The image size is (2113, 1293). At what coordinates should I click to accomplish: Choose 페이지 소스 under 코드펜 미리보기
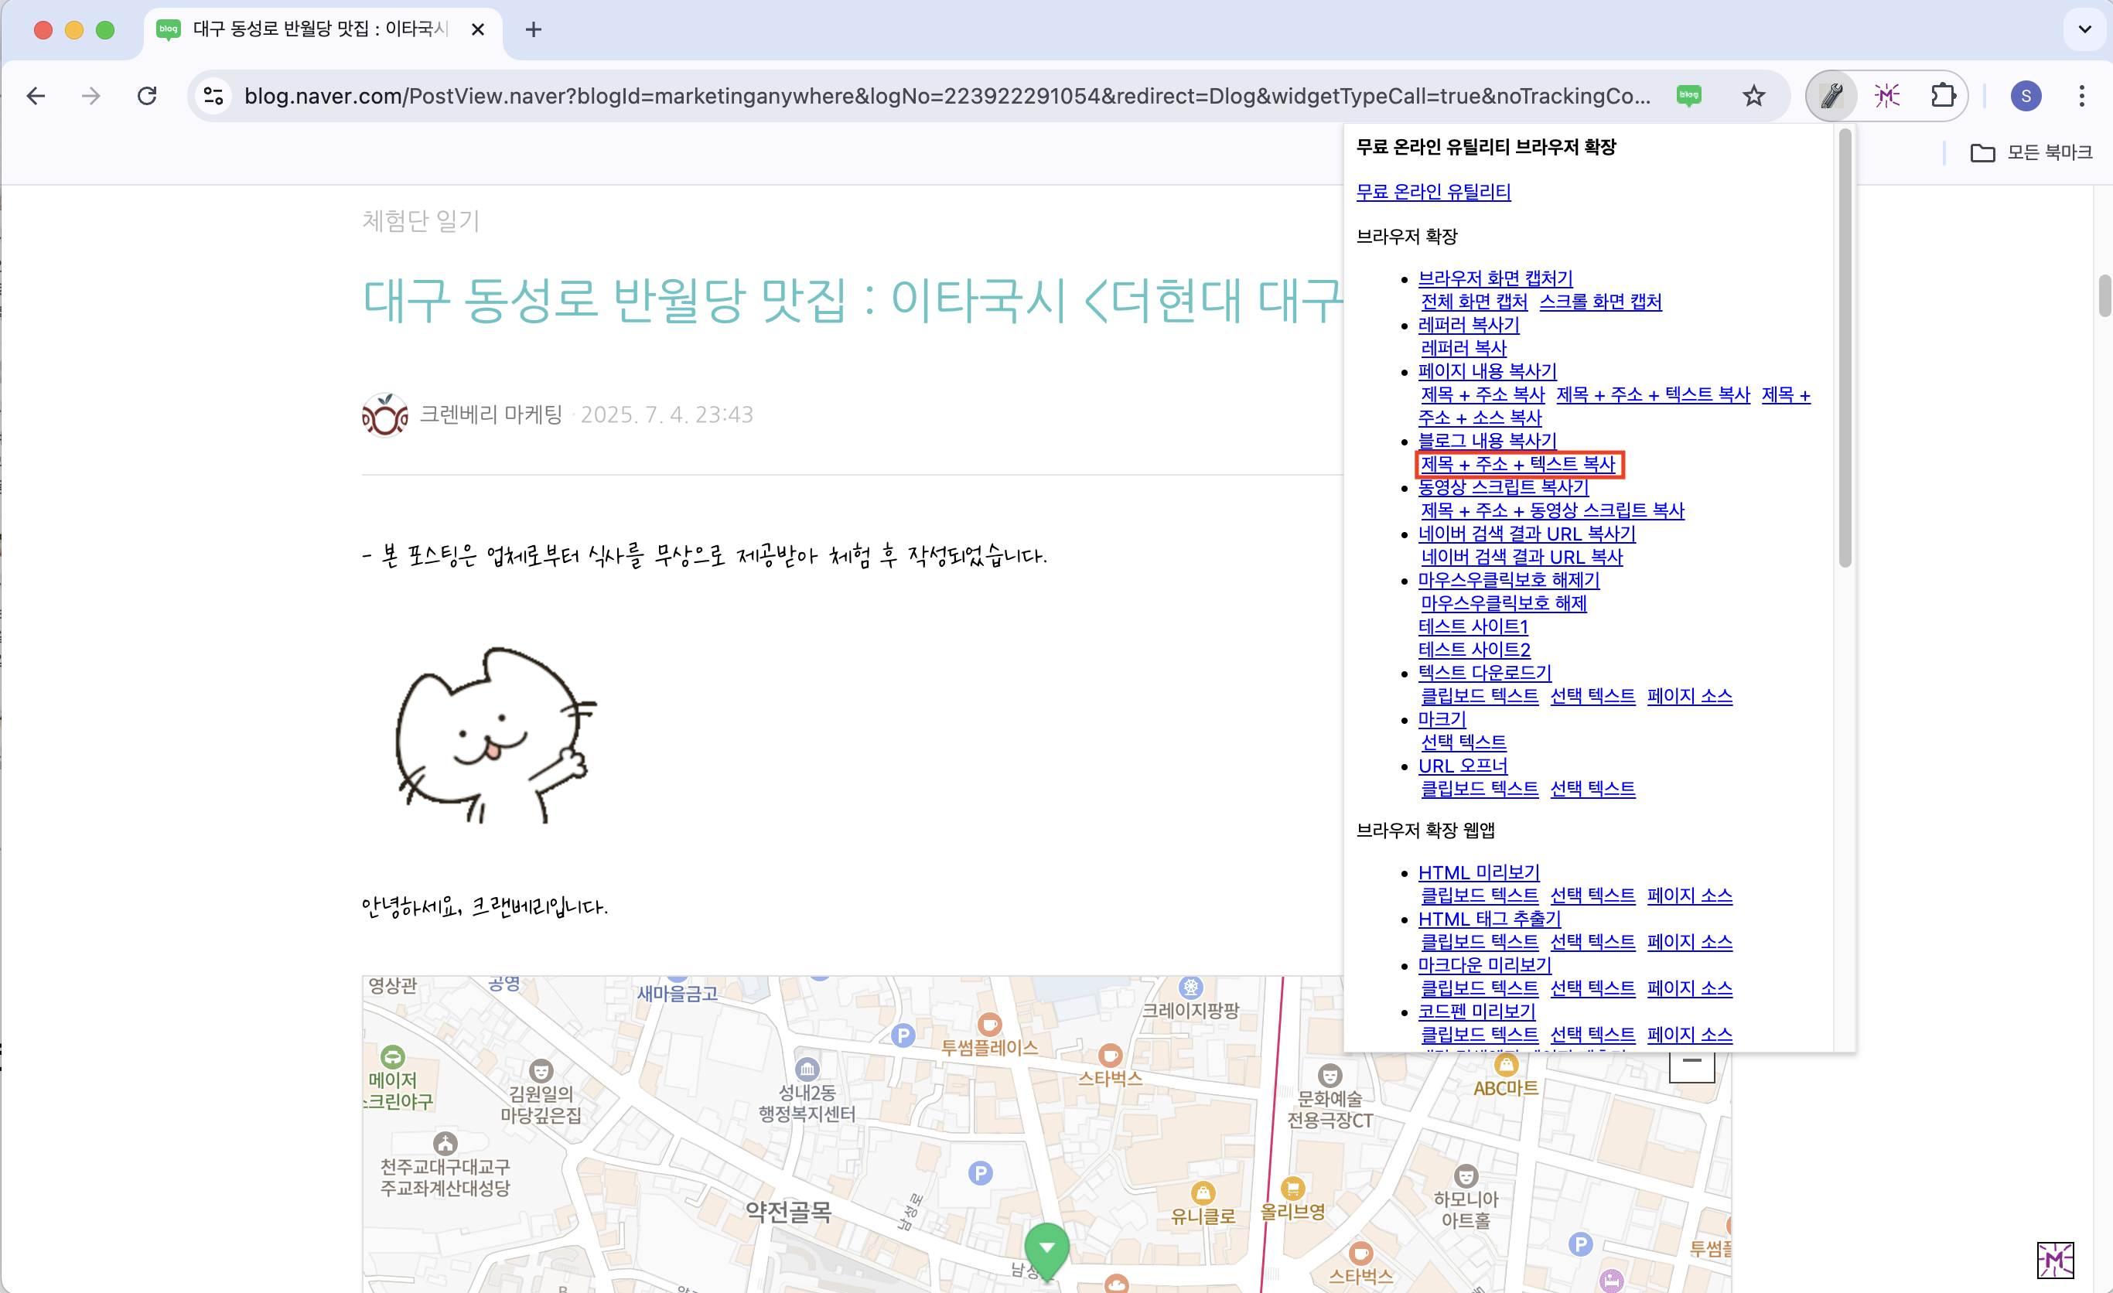(1689, 1035)
